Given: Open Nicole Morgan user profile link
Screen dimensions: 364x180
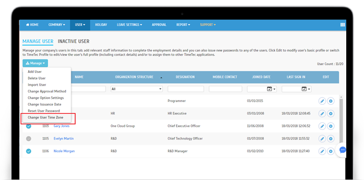Looking at the screenshot, I should 64,151.
